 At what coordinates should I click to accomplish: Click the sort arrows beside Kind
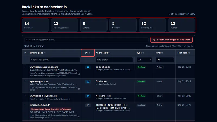162,53
